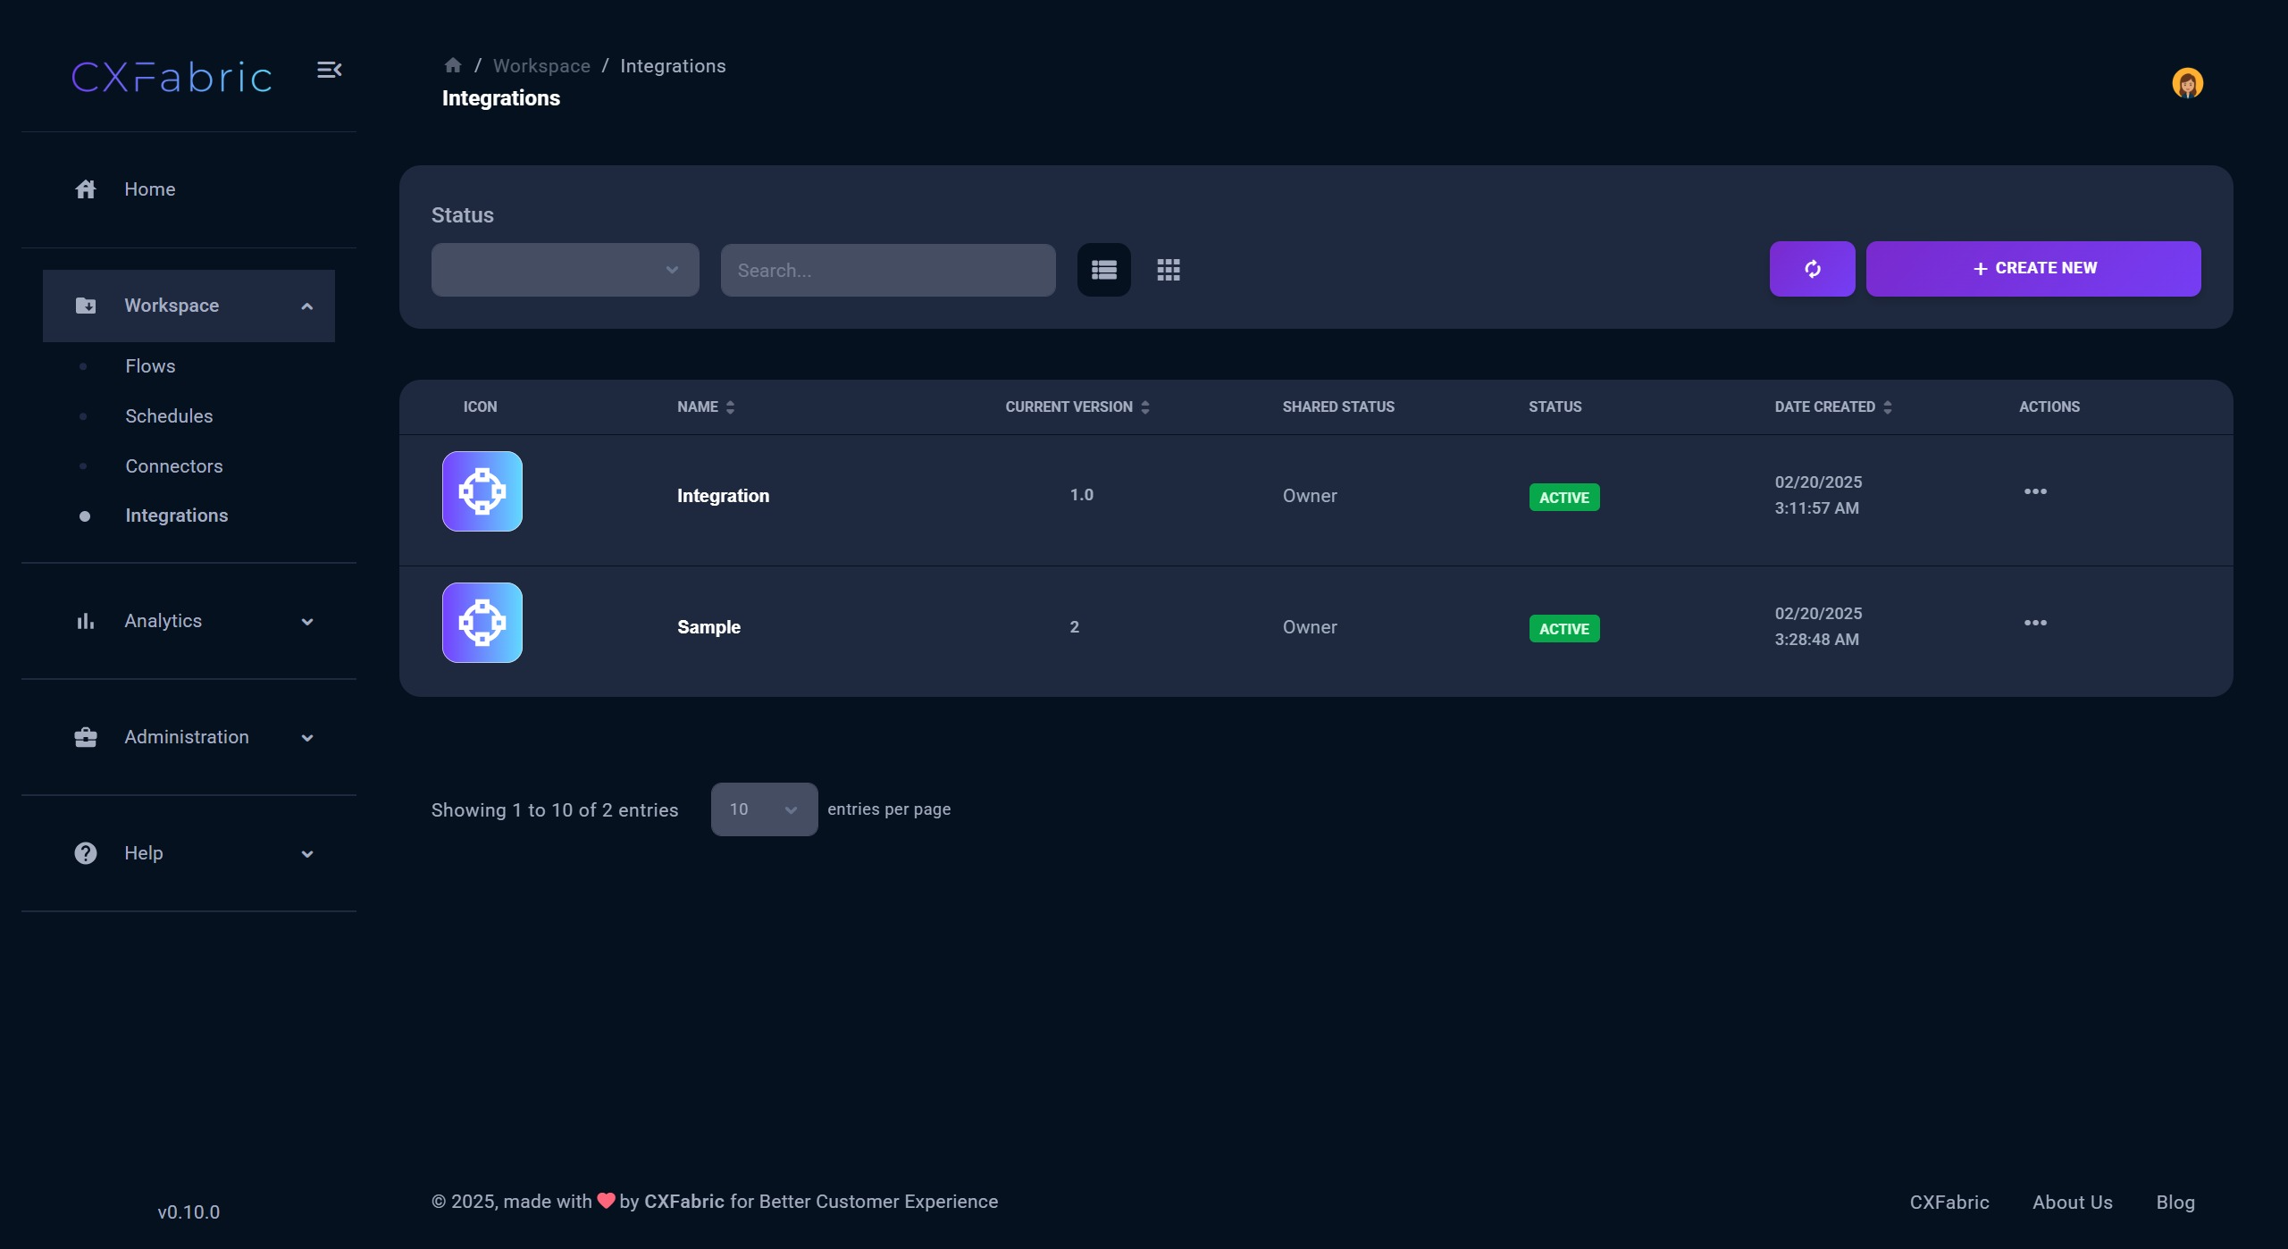Click the Home sidebar icon
This screenshot has width=2288, height=1249.
[86, 189]
